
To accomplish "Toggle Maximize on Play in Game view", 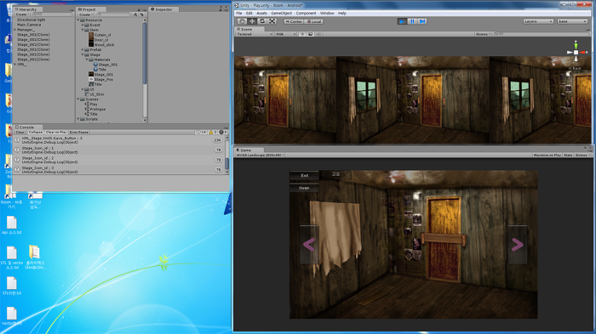I will pos(547,155).
